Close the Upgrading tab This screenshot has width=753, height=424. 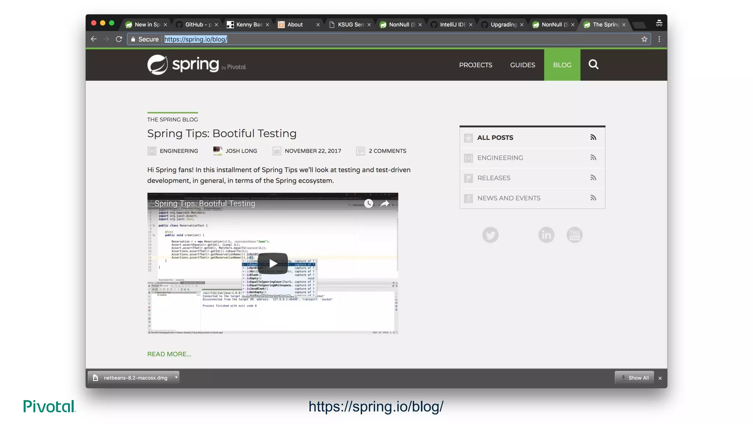pyautogui.click(x=522, y=25)
